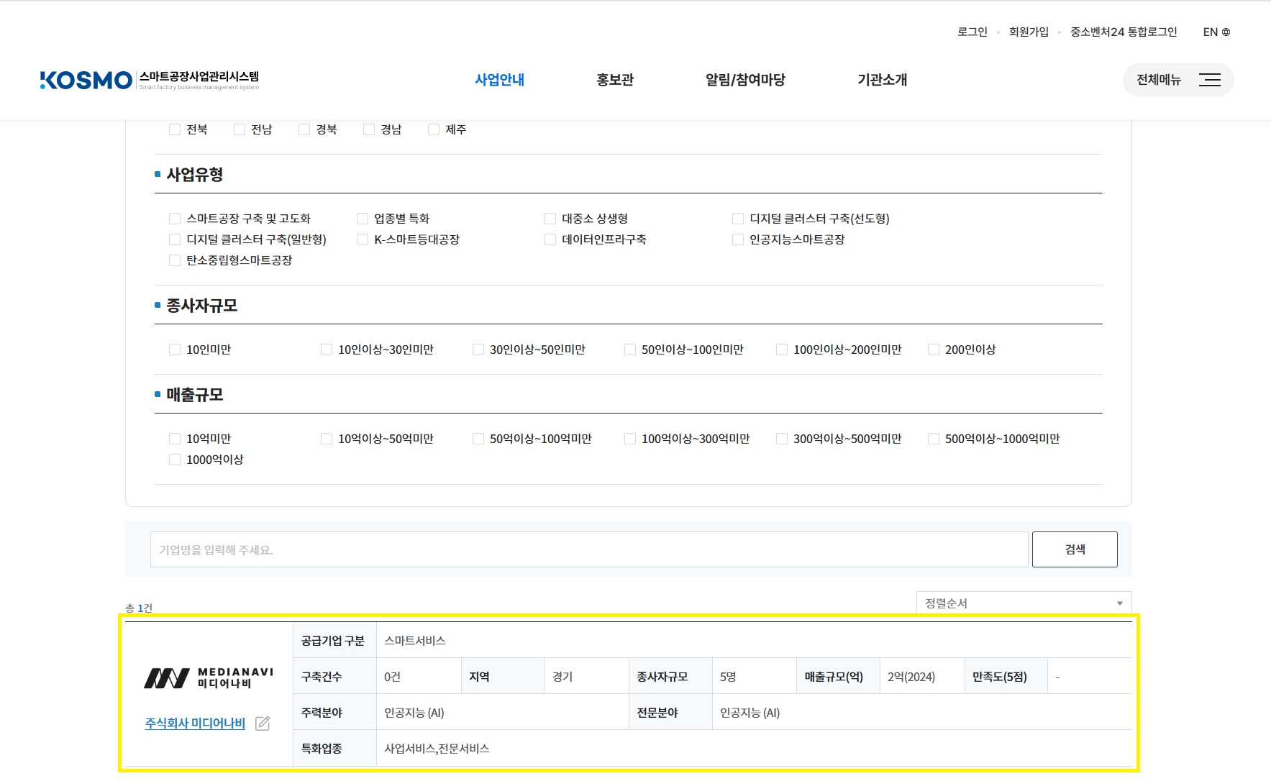Enable the 10인미만 employee size checkbox
The width and height of the screenshot is (1271, 781).
pos(175,350)
